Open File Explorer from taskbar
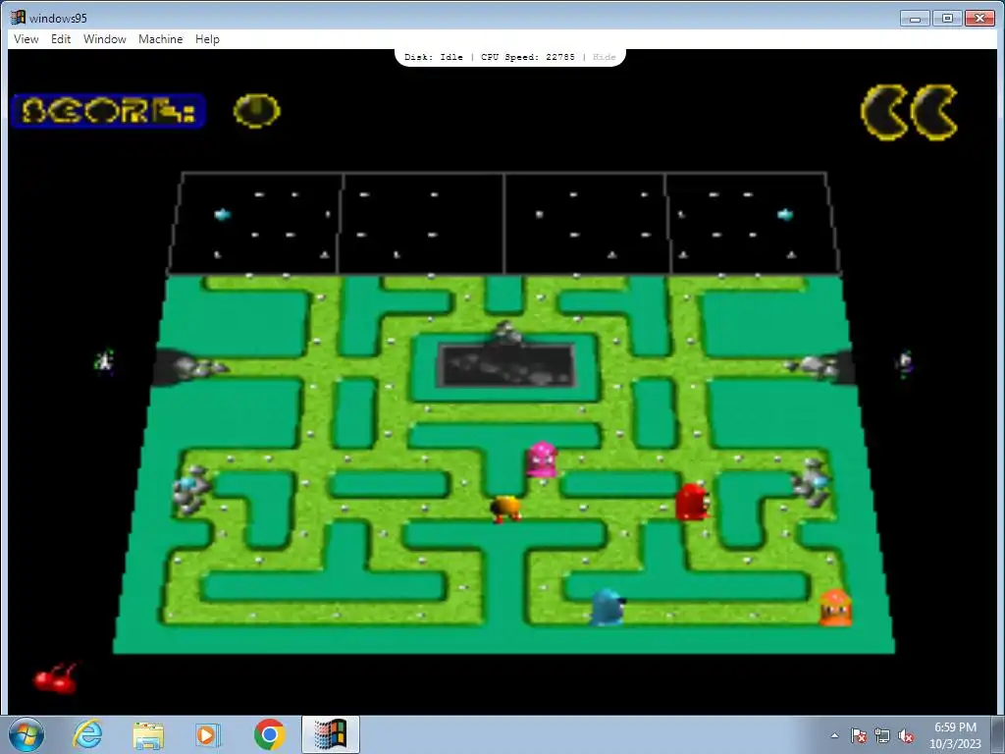 pyautogui.click(x=148, y=734)
